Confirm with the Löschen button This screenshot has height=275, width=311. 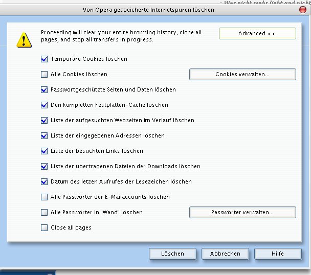[172, 254]
